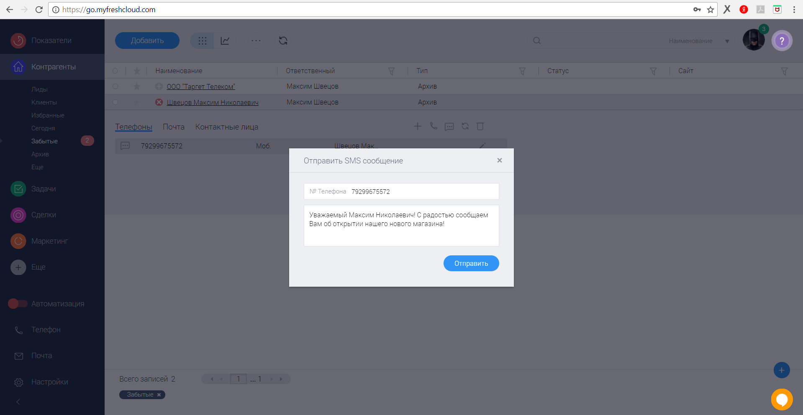This screenshot has height=415, width=803.
Task: Switch to the Контактные лица tab
Action: tap(227, 127)
